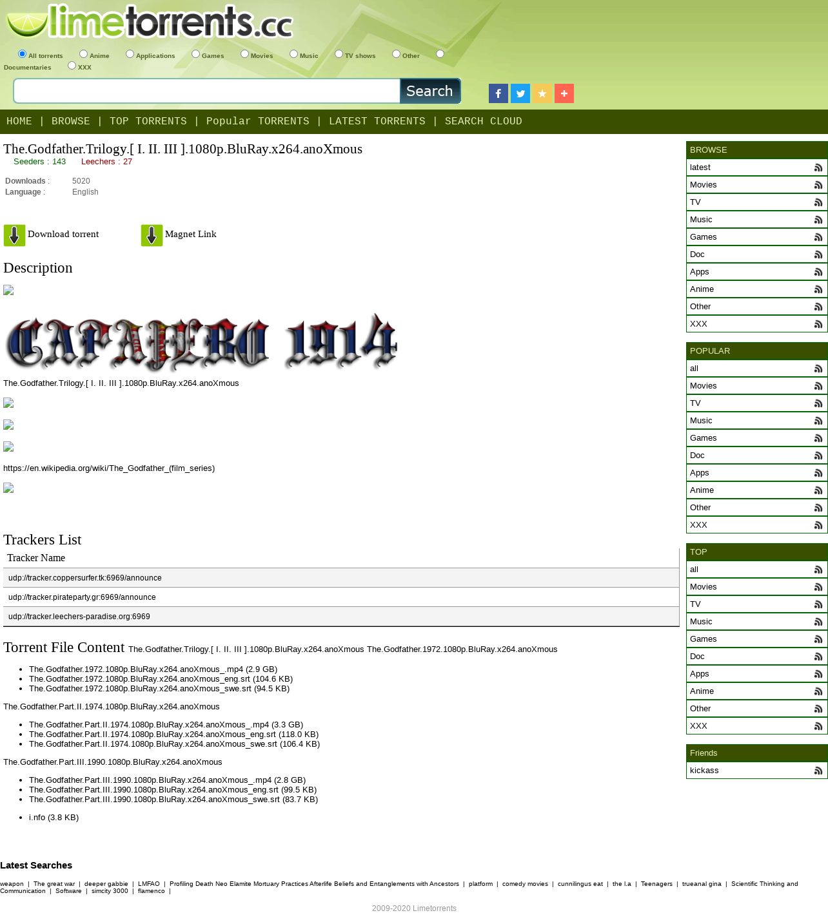
Task: Click the yellow star favorites icon
Action: [x=542, y=93]
